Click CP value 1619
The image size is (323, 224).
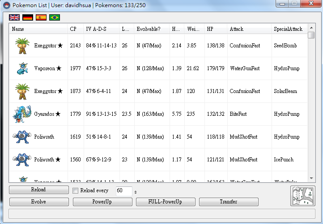pos(76,137)
